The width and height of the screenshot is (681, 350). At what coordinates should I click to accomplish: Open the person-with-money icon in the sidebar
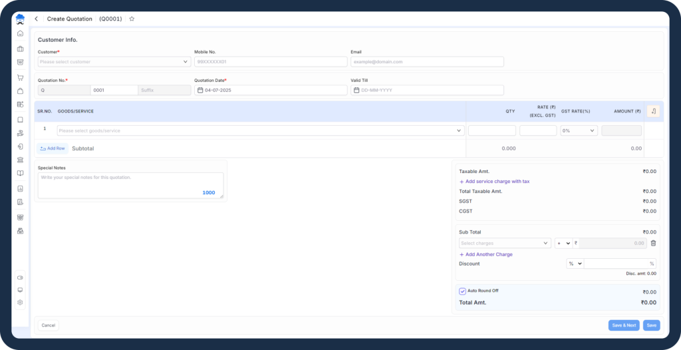click(x=20, y=133)
